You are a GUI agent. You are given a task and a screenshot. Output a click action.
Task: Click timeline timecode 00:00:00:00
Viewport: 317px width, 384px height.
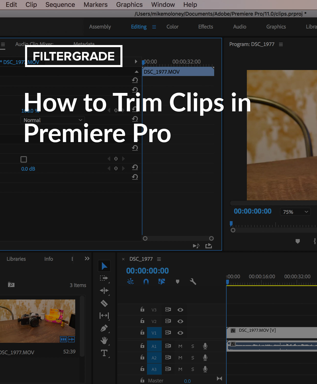click(x=148, y=271)
